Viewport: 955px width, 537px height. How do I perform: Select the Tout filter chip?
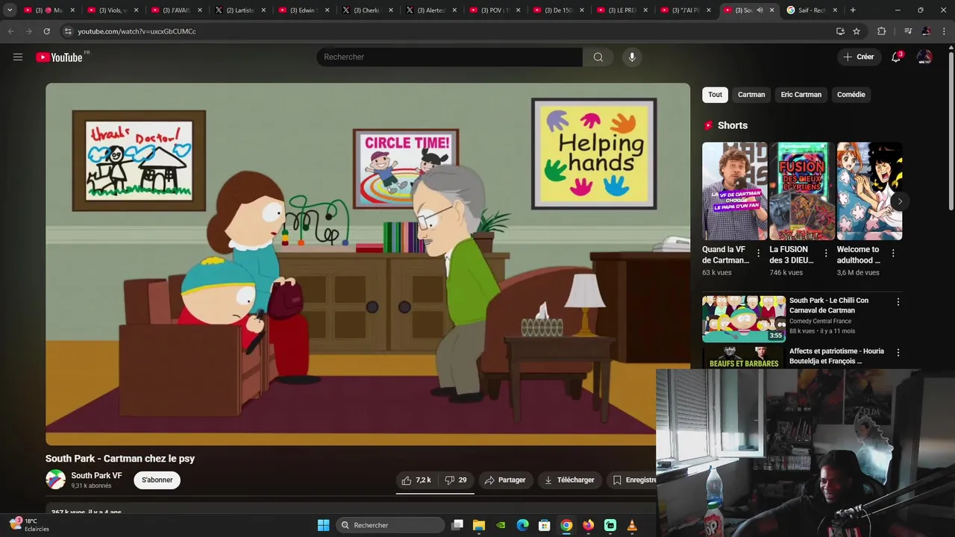click(x=715, y=95)
